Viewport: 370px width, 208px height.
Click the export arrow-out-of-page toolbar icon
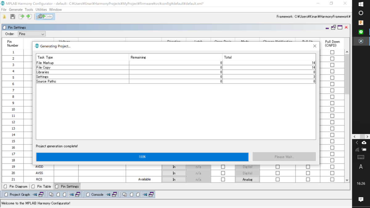(21, 16)
